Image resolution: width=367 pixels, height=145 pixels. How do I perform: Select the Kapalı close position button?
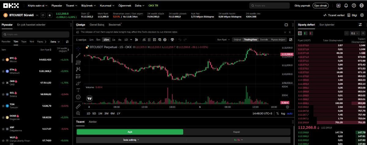point(236,132)
